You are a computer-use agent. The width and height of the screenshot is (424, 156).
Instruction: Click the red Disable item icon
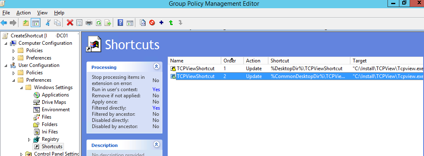pyautogui.click(x=152, y=23)
